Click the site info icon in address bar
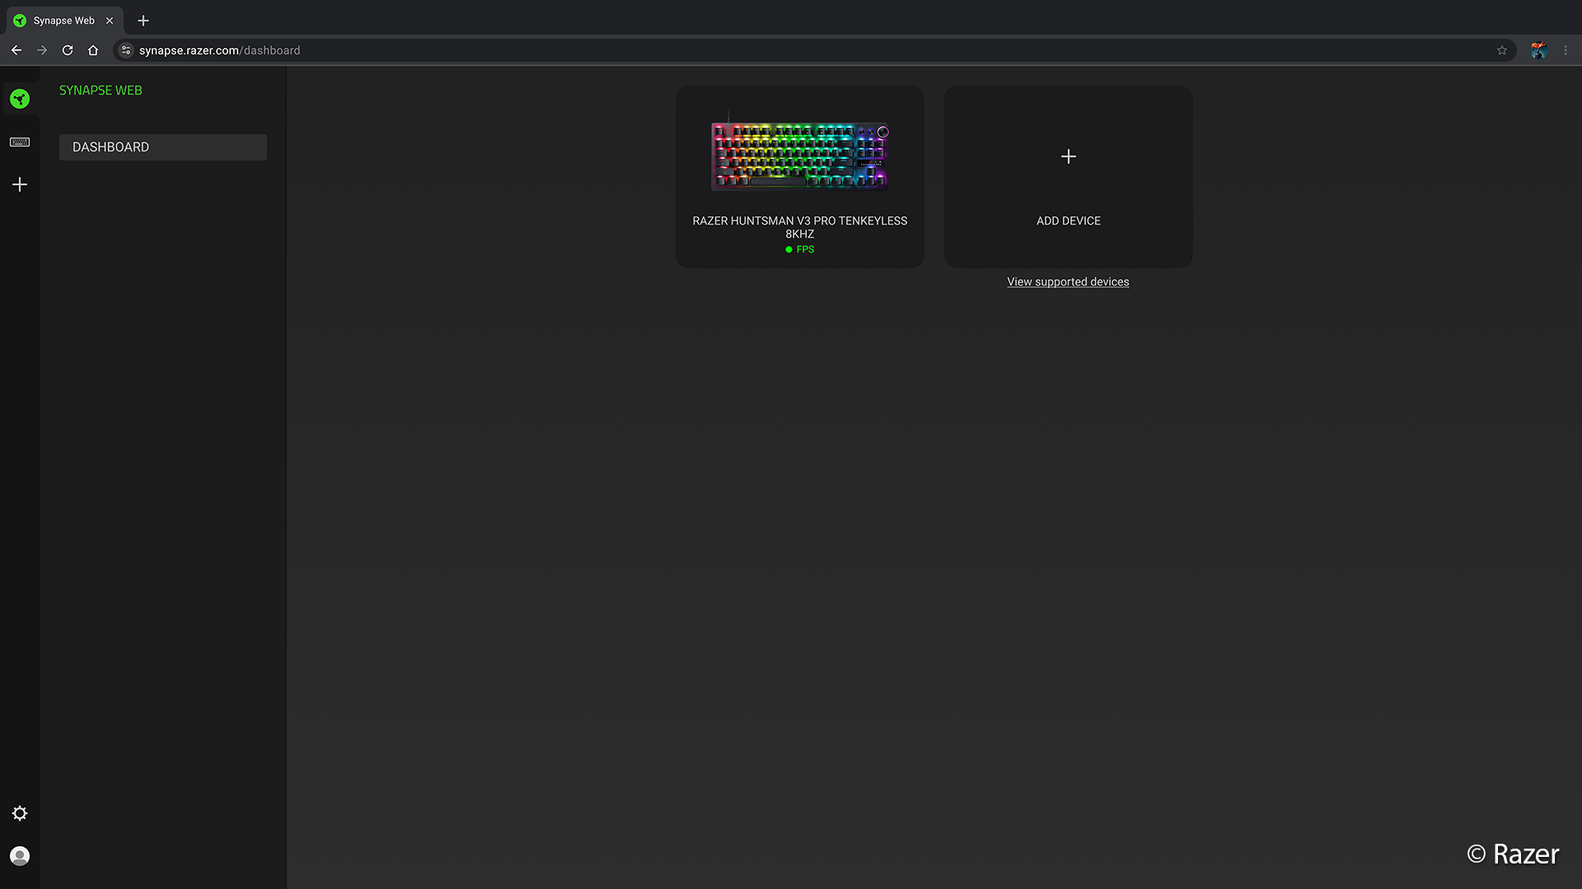 [126, 50]
